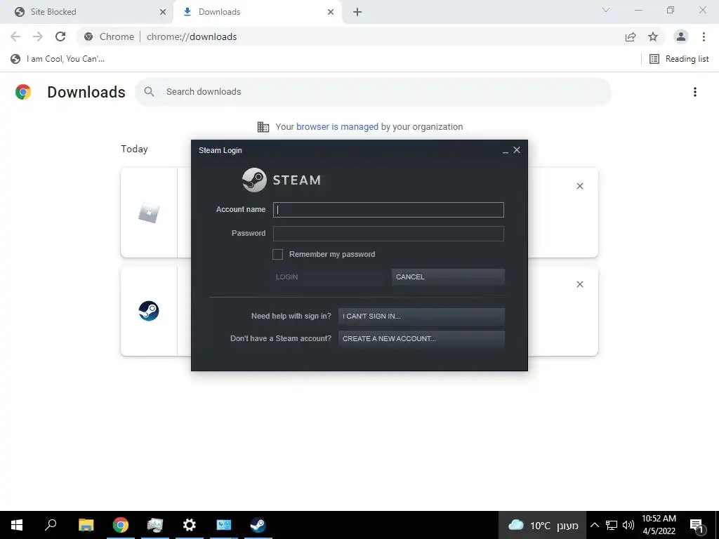Click the I CAN'T SIGN IN... button
The height and width of the screenshot is (539, 719).
(x=421, y=317)
